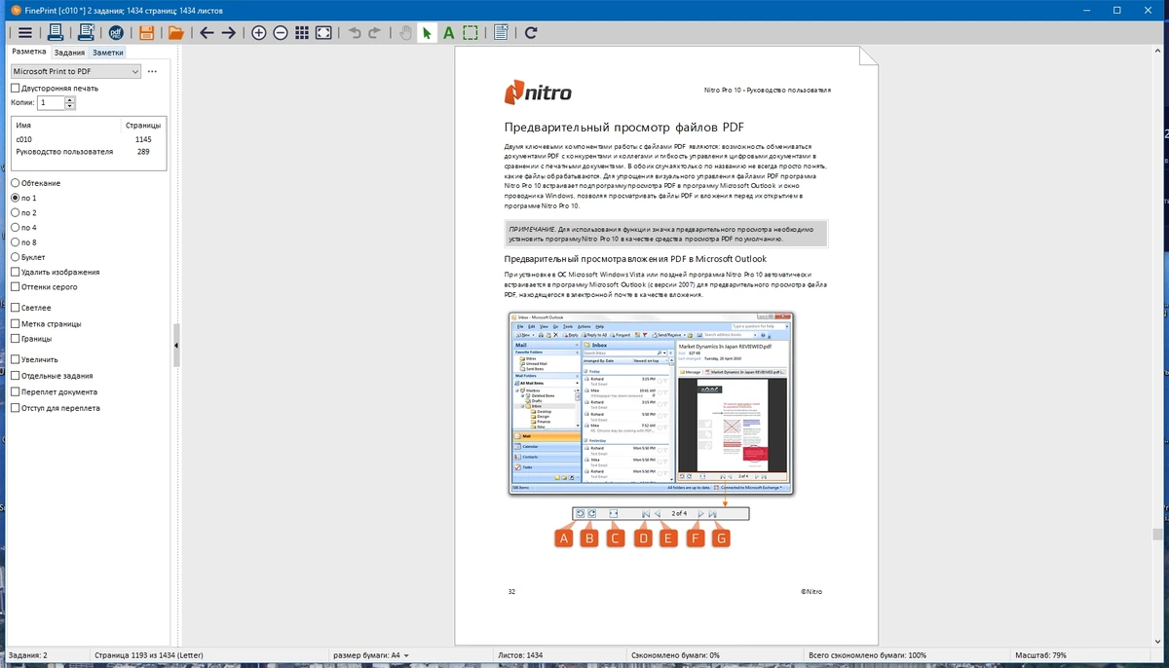Image resolution: width=1169 pixels, height=668 pixels.
Task: Select the Буклет layout radio
Action: [x=15, y=257]
